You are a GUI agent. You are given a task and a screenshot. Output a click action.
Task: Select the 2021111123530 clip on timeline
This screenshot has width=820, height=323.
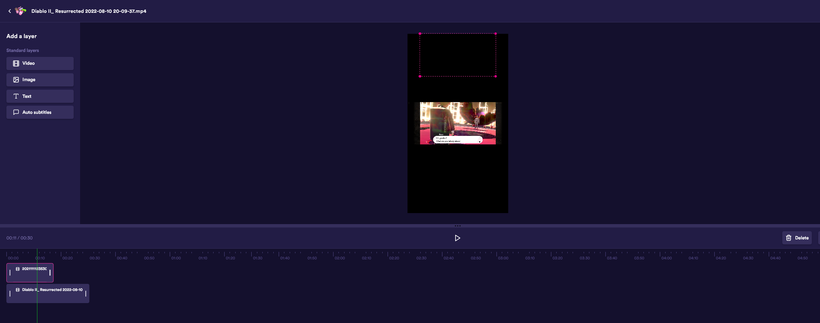(x=30, y=273)
